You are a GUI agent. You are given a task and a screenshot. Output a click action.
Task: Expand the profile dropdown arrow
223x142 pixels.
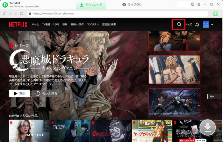point(212,25)
